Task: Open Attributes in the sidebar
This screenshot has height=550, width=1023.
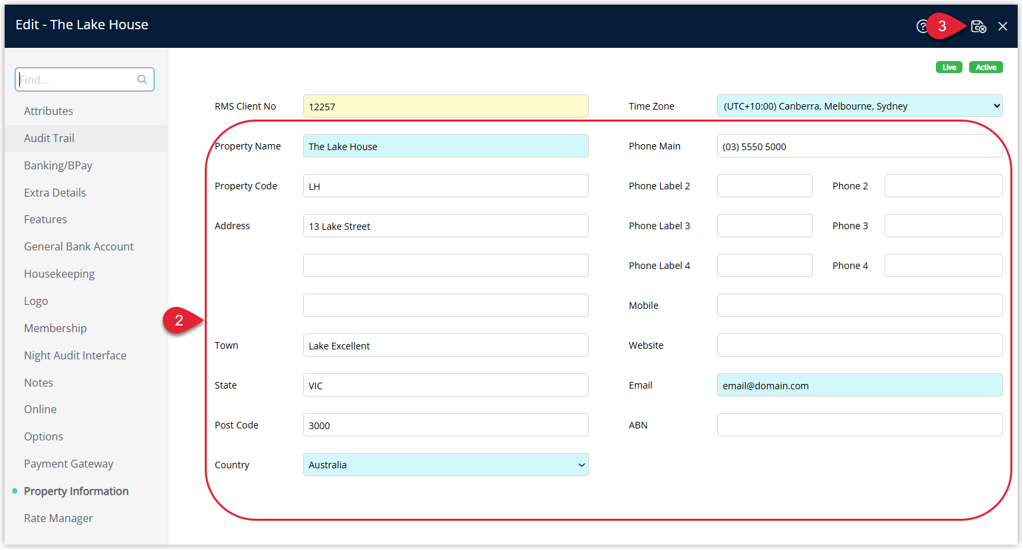Action: 49,111
